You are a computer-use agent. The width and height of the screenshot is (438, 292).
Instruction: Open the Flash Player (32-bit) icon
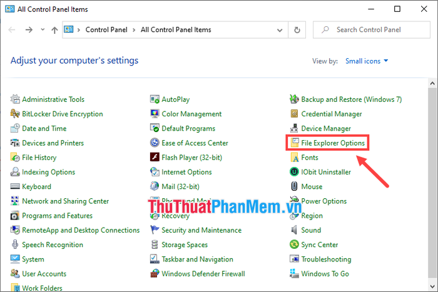(x=155, y=158)
